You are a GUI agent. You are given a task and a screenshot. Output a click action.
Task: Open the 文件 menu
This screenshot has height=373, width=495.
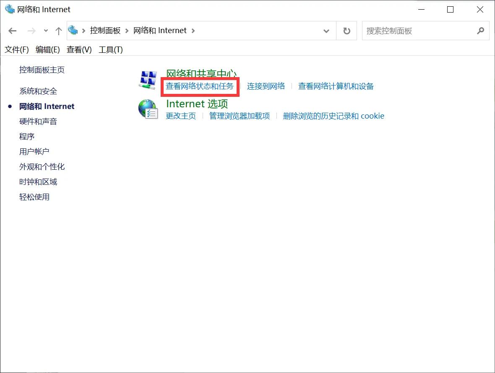pos(16,49)
